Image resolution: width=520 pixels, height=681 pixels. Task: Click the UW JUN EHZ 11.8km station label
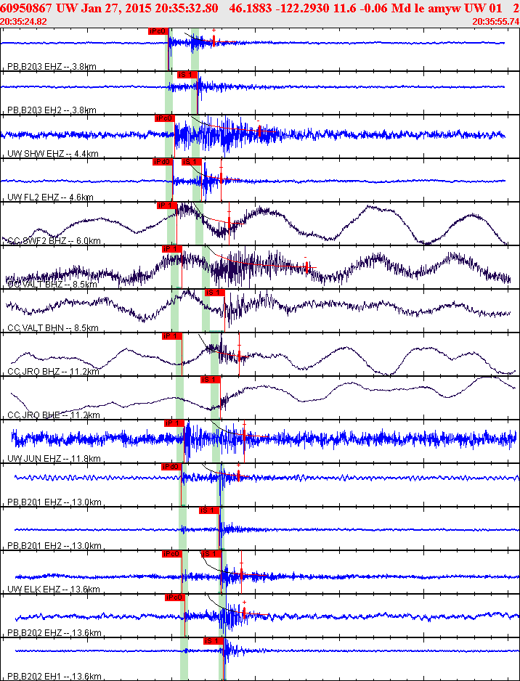[x=54, y=459]
